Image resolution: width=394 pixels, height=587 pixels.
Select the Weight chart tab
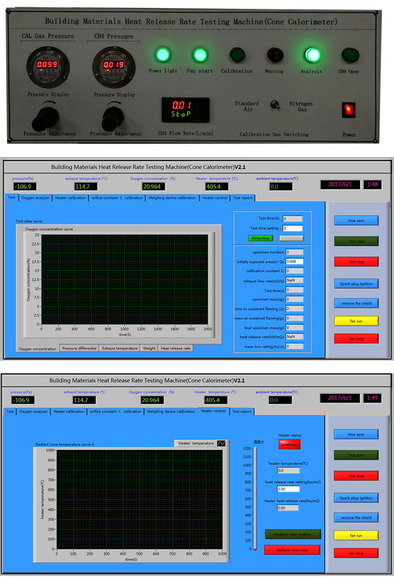tap(149, 348)
